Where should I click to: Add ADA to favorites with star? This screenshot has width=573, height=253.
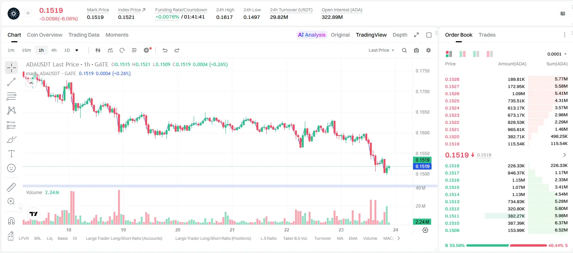pyautogui.click(x=28, y=13)
